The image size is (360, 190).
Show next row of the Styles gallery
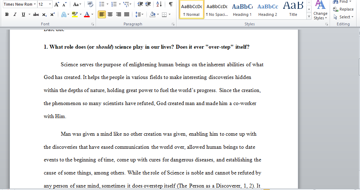point(309,10)
